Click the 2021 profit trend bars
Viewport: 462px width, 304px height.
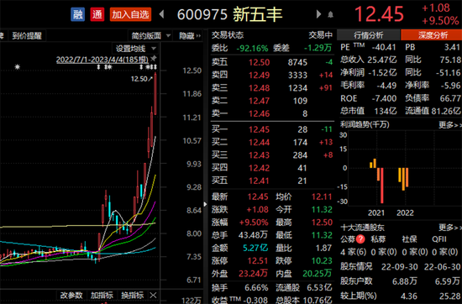pos(377,181)
